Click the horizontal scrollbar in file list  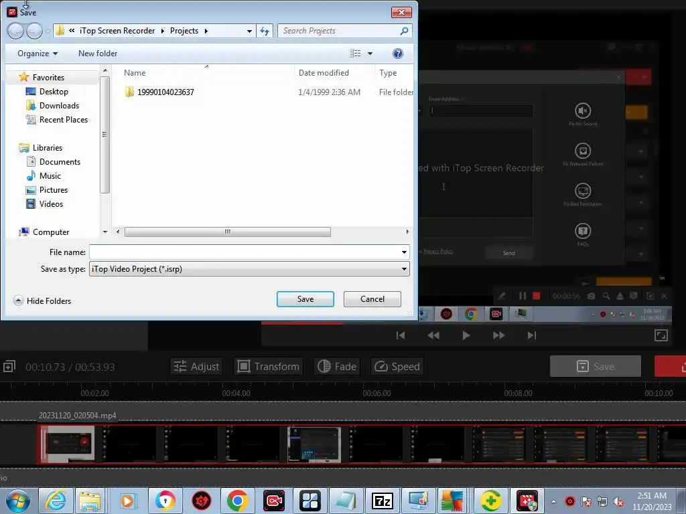(227, 232)
